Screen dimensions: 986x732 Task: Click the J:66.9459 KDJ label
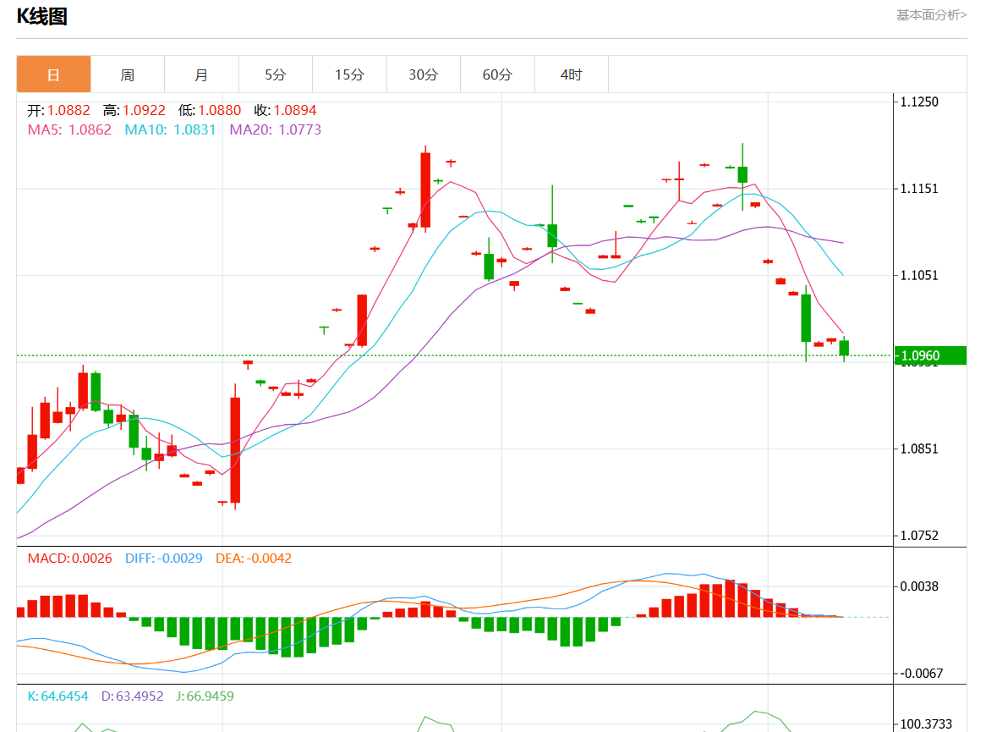[x=205, y=696]
